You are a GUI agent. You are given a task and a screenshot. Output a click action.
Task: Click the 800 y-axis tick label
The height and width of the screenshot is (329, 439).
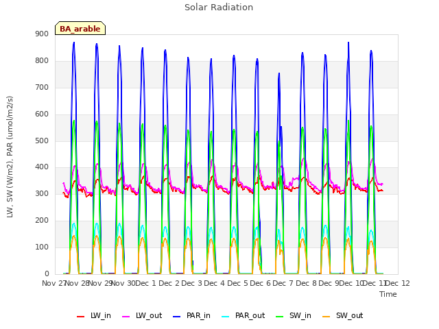click(42, 61)
